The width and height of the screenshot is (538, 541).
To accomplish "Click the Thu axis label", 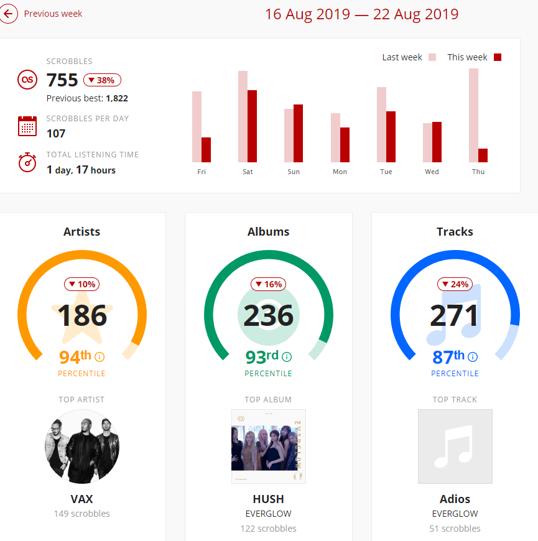I will [478, 172].
